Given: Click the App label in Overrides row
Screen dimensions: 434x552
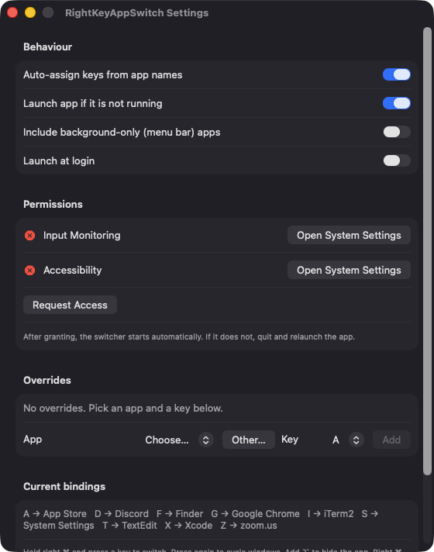Looking at the screenshot, I should pyautogui.click(x=33, y=440).
